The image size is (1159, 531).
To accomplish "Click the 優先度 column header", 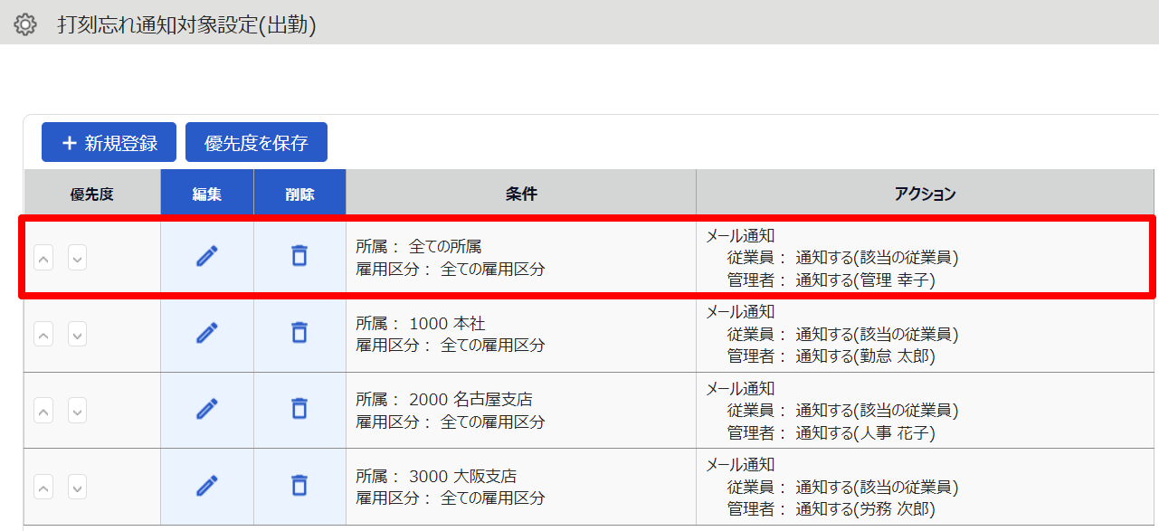I will click(92, 194).
